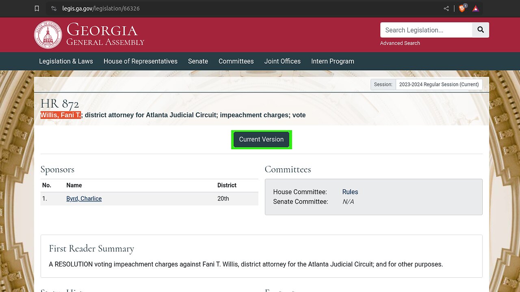The height and width of the screenshot is (292, 520).
Task: Open site information icon beside URL
Action: pyautogui.click(x=54, y=9)
